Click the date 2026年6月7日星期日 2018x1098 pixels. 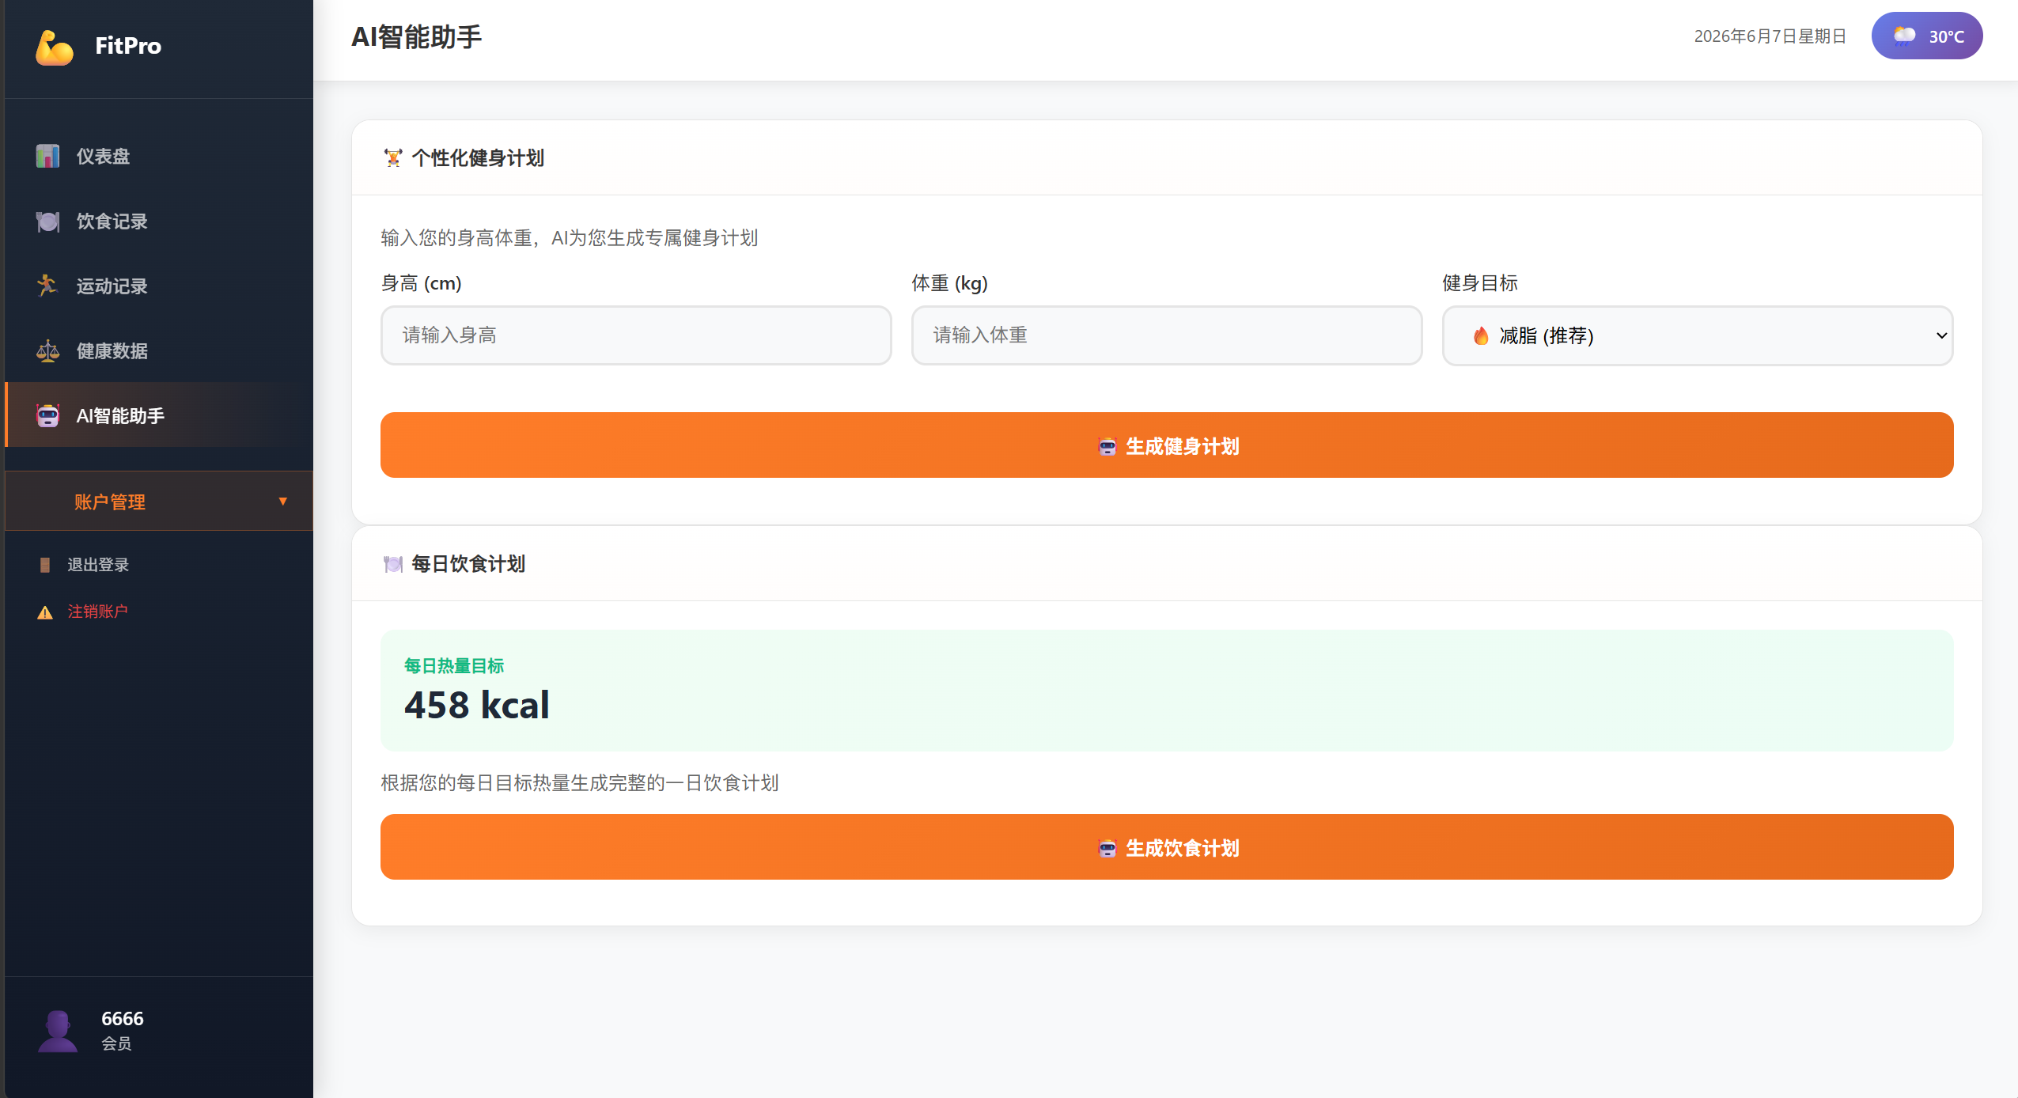pyautogui.click(x=1770, y=36)
